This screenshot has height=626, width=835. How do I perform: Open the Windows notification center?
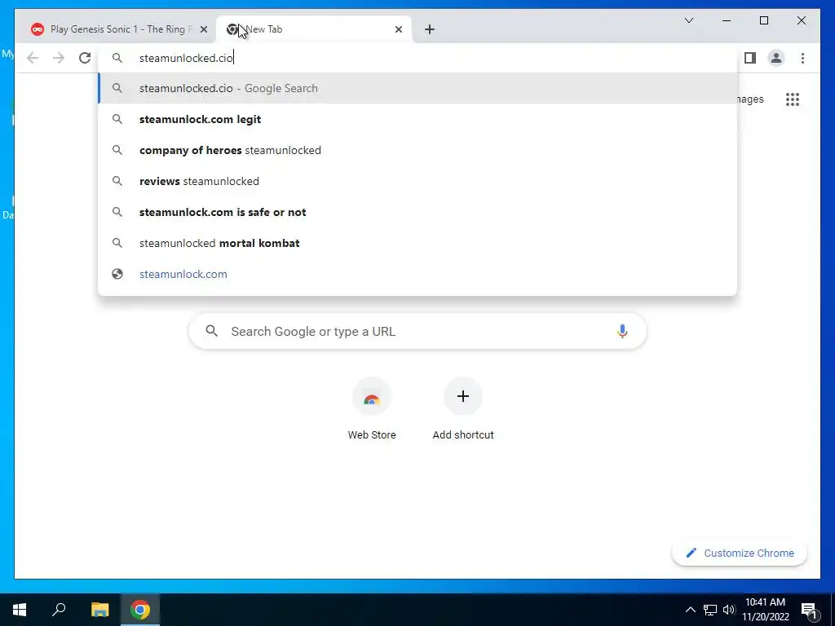tap(810, 610)
